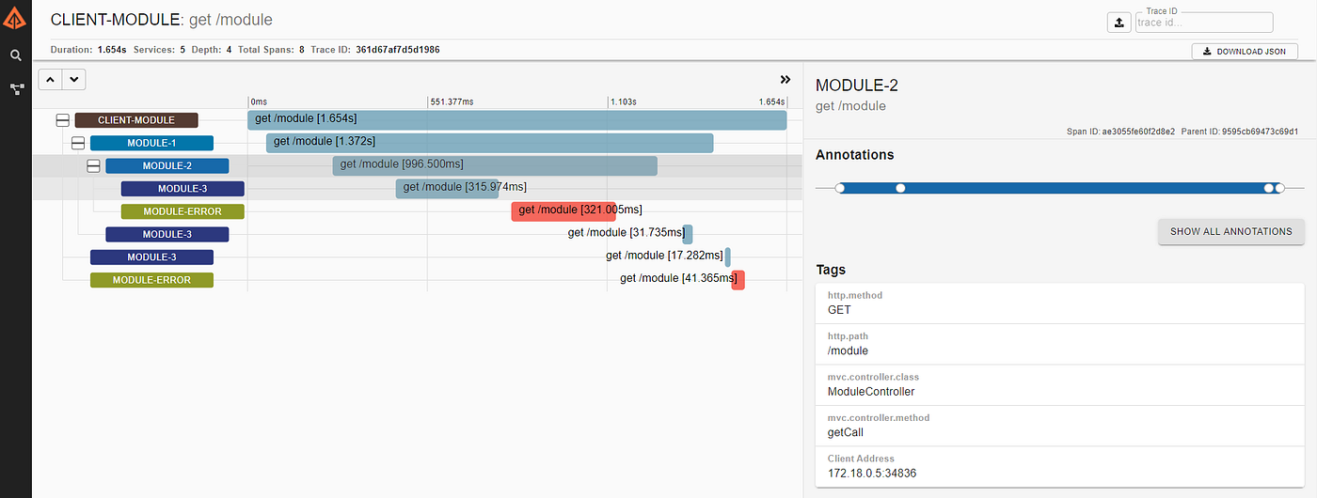Click the last annotation marker dot
This screenshot has height=498, width=1317.
click(1279, 188)
